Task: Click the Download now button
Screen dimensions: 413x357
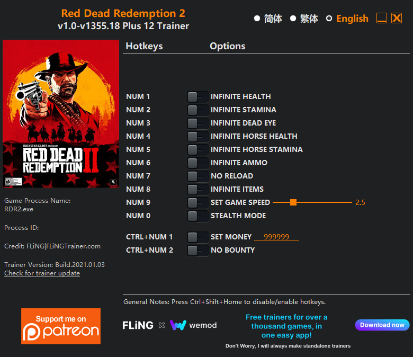Action: (x=382, y=325)
